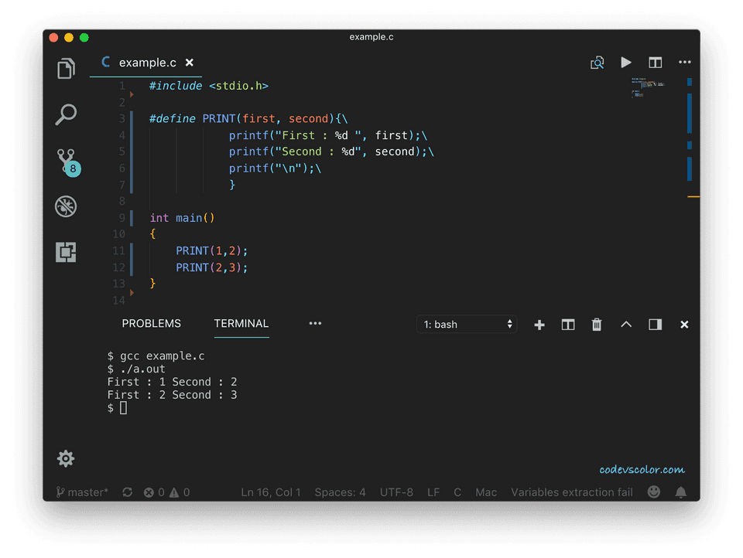Expand the panel's more tabs ellipsis
The width and height of the screenshot is (743, 558).
pos(315,324)
